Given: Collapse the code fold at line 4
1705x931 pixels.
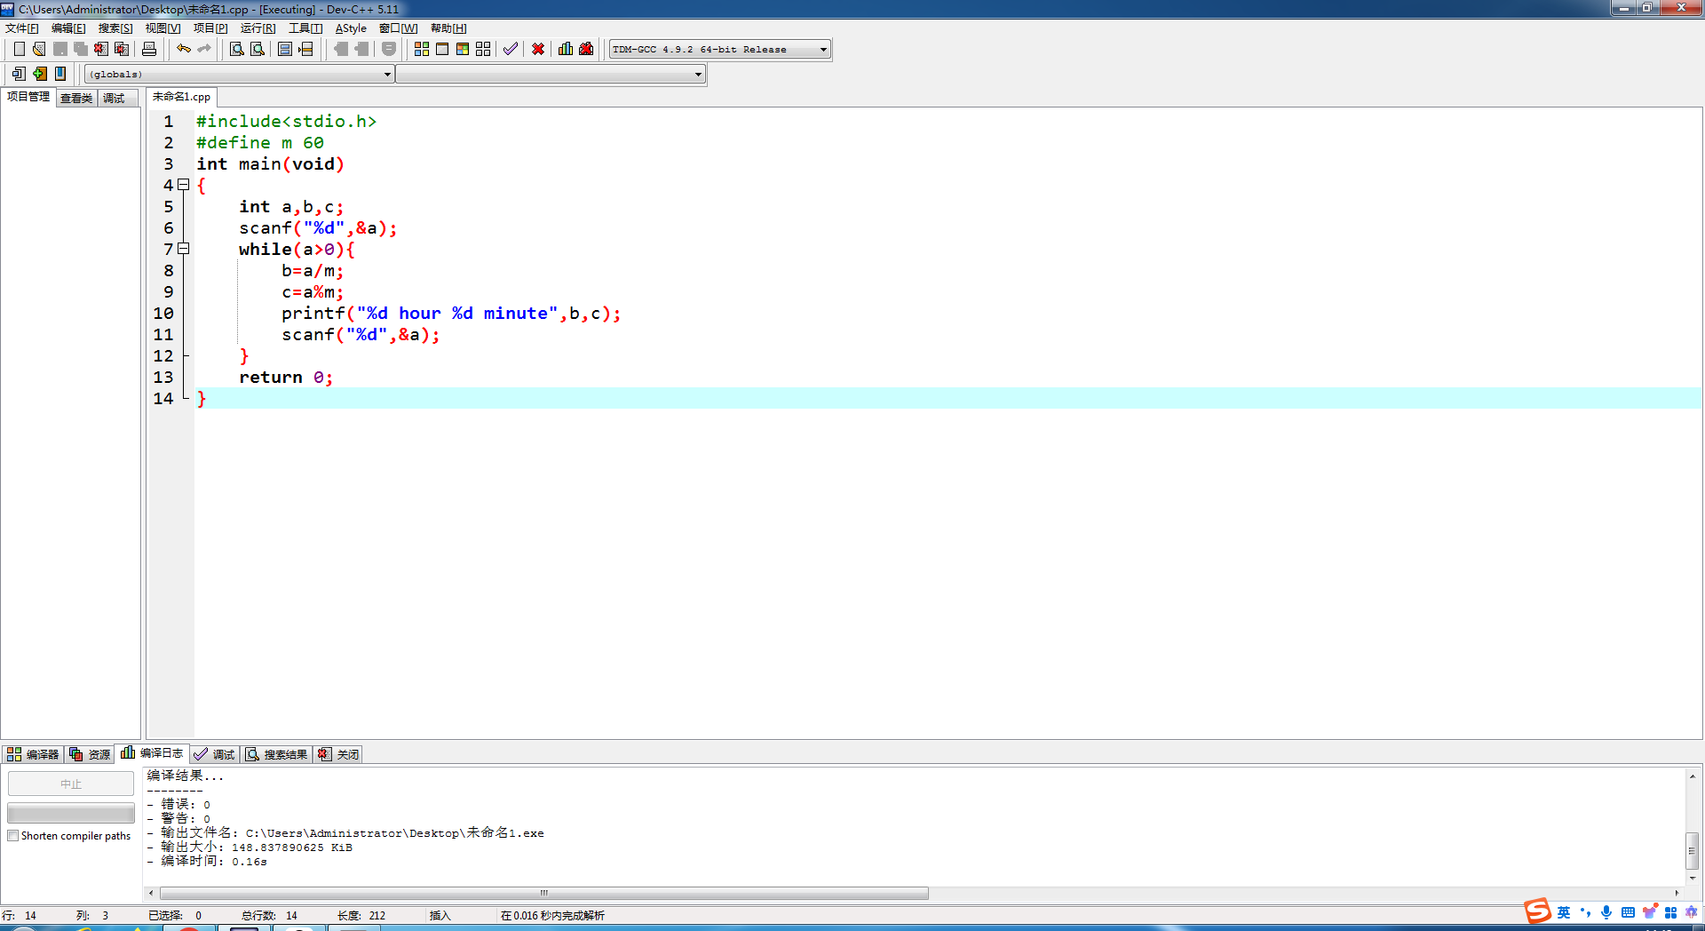Looking at the screenshot, I should pos(184,185).
